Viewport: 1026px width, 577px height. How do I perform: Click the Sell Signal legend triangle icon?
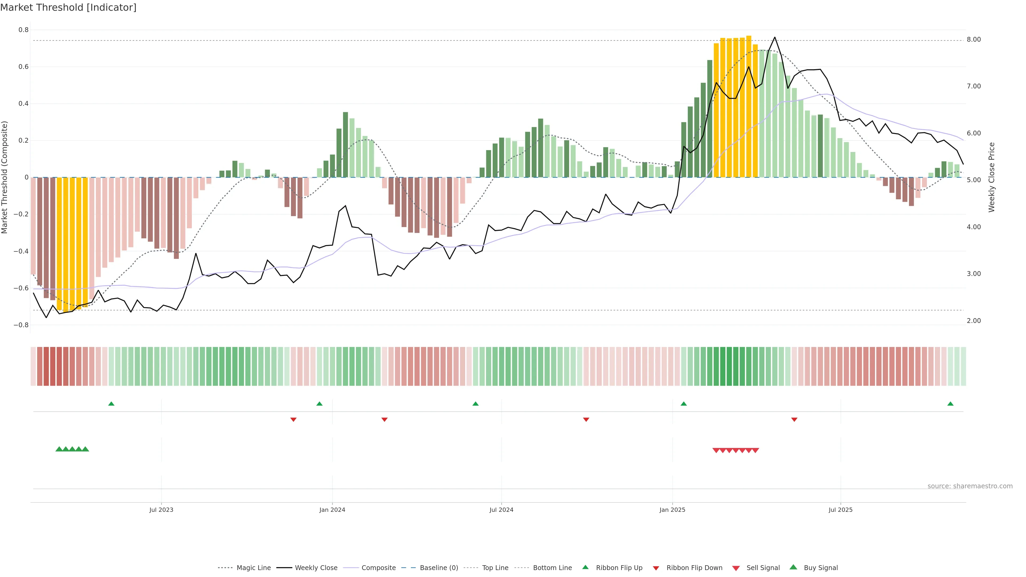[736, 568]
